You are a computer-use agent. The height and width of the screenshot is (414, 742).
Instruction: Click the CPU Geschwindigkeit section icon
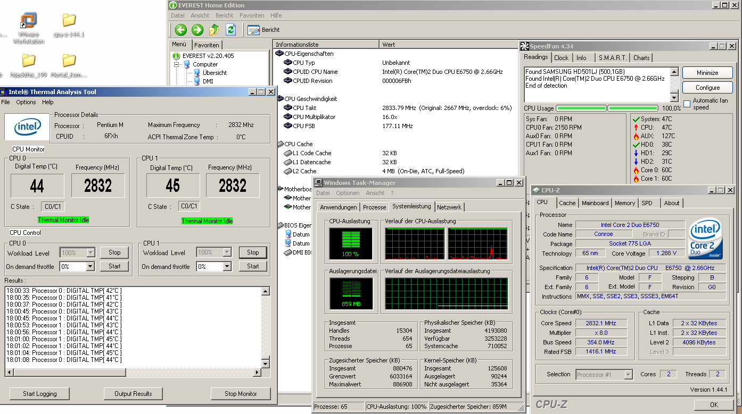(279, 99)
